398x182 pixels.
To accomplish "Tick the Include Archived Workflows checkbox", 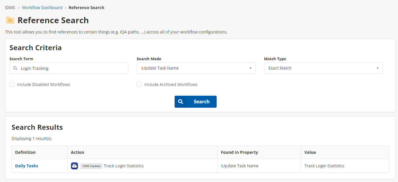I will [x=139, y=85].
